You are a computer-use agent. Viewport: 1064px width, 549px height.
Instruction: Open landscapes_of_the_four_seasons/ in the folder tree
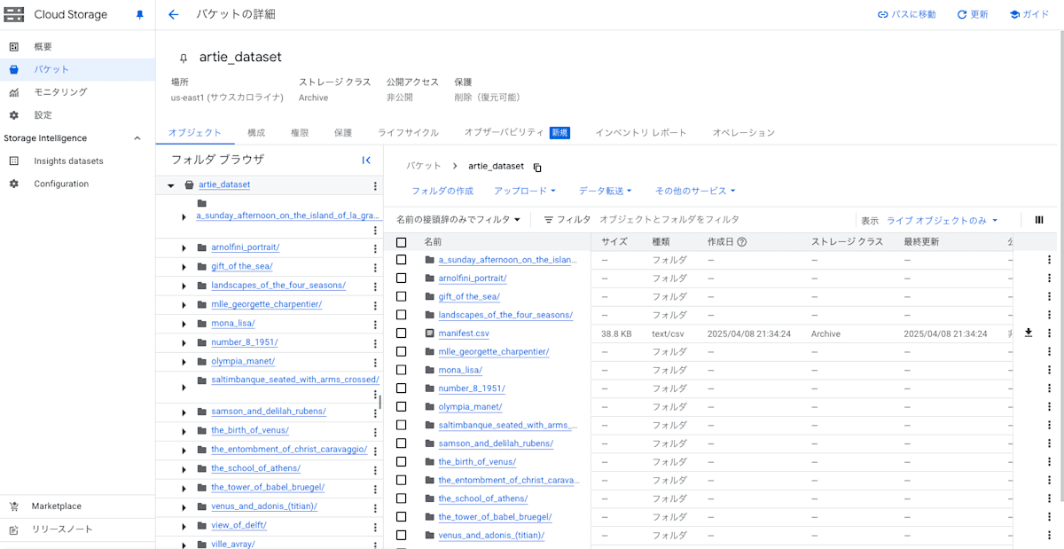tap(278, 286)
